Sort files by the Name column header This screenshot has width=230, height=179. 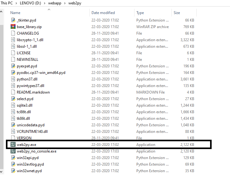[x=16, y=13]
